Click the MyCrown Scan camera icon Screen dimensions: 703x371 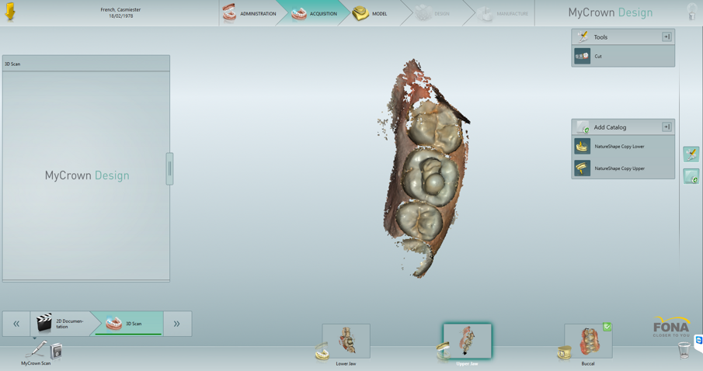[x=37, y=351]
